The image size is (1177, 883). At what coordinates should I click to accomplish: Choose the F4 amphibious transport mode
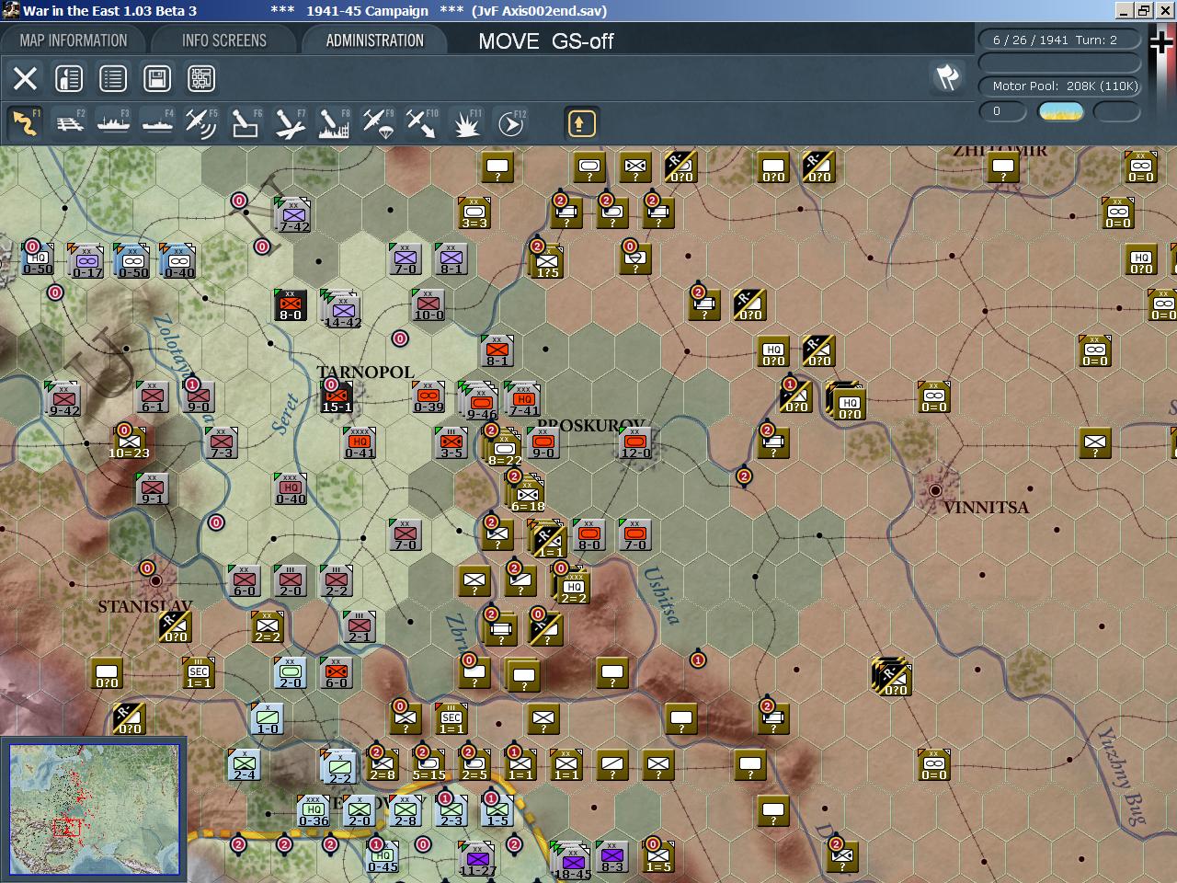(157, 123)
